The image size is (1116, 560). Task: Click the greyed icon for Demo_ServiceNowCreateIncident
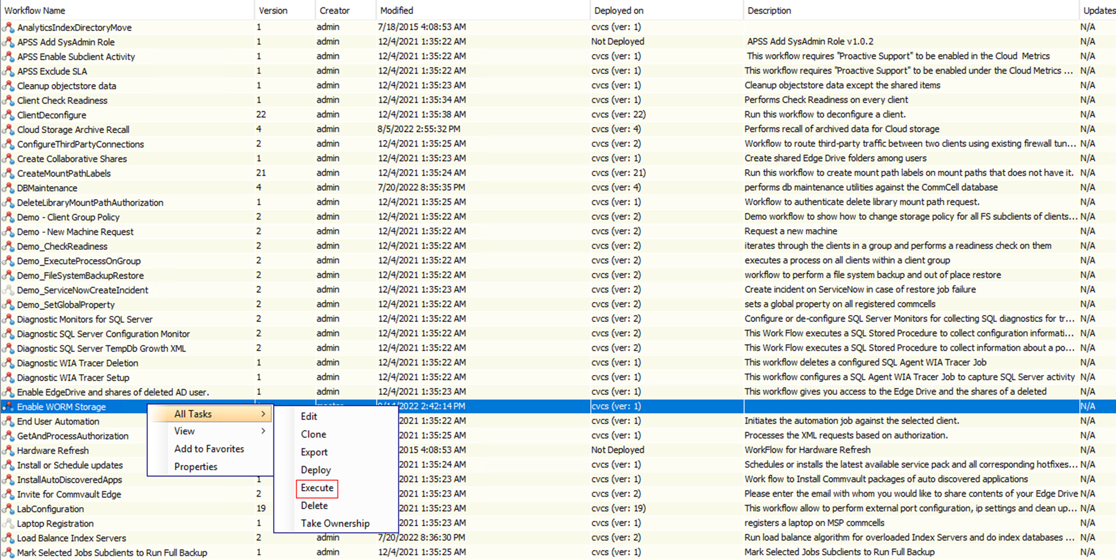8,290
